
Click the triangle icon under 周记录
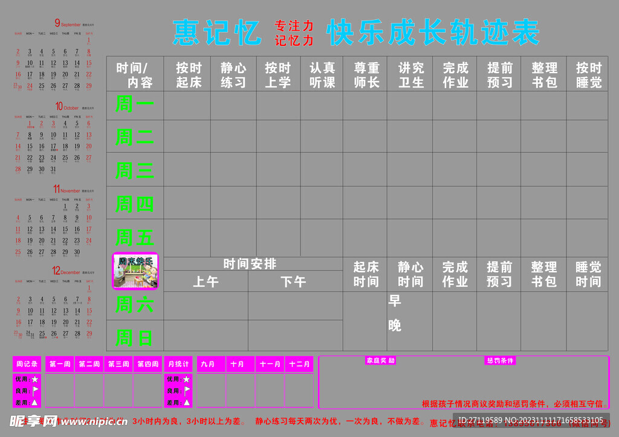pyautogui.click(x=34, y=403)
